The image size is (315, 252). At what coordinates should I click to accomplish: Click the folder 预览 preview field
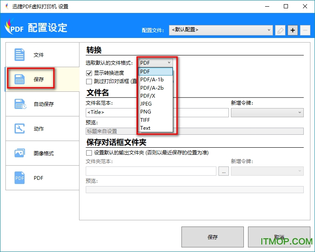(194, 189)
